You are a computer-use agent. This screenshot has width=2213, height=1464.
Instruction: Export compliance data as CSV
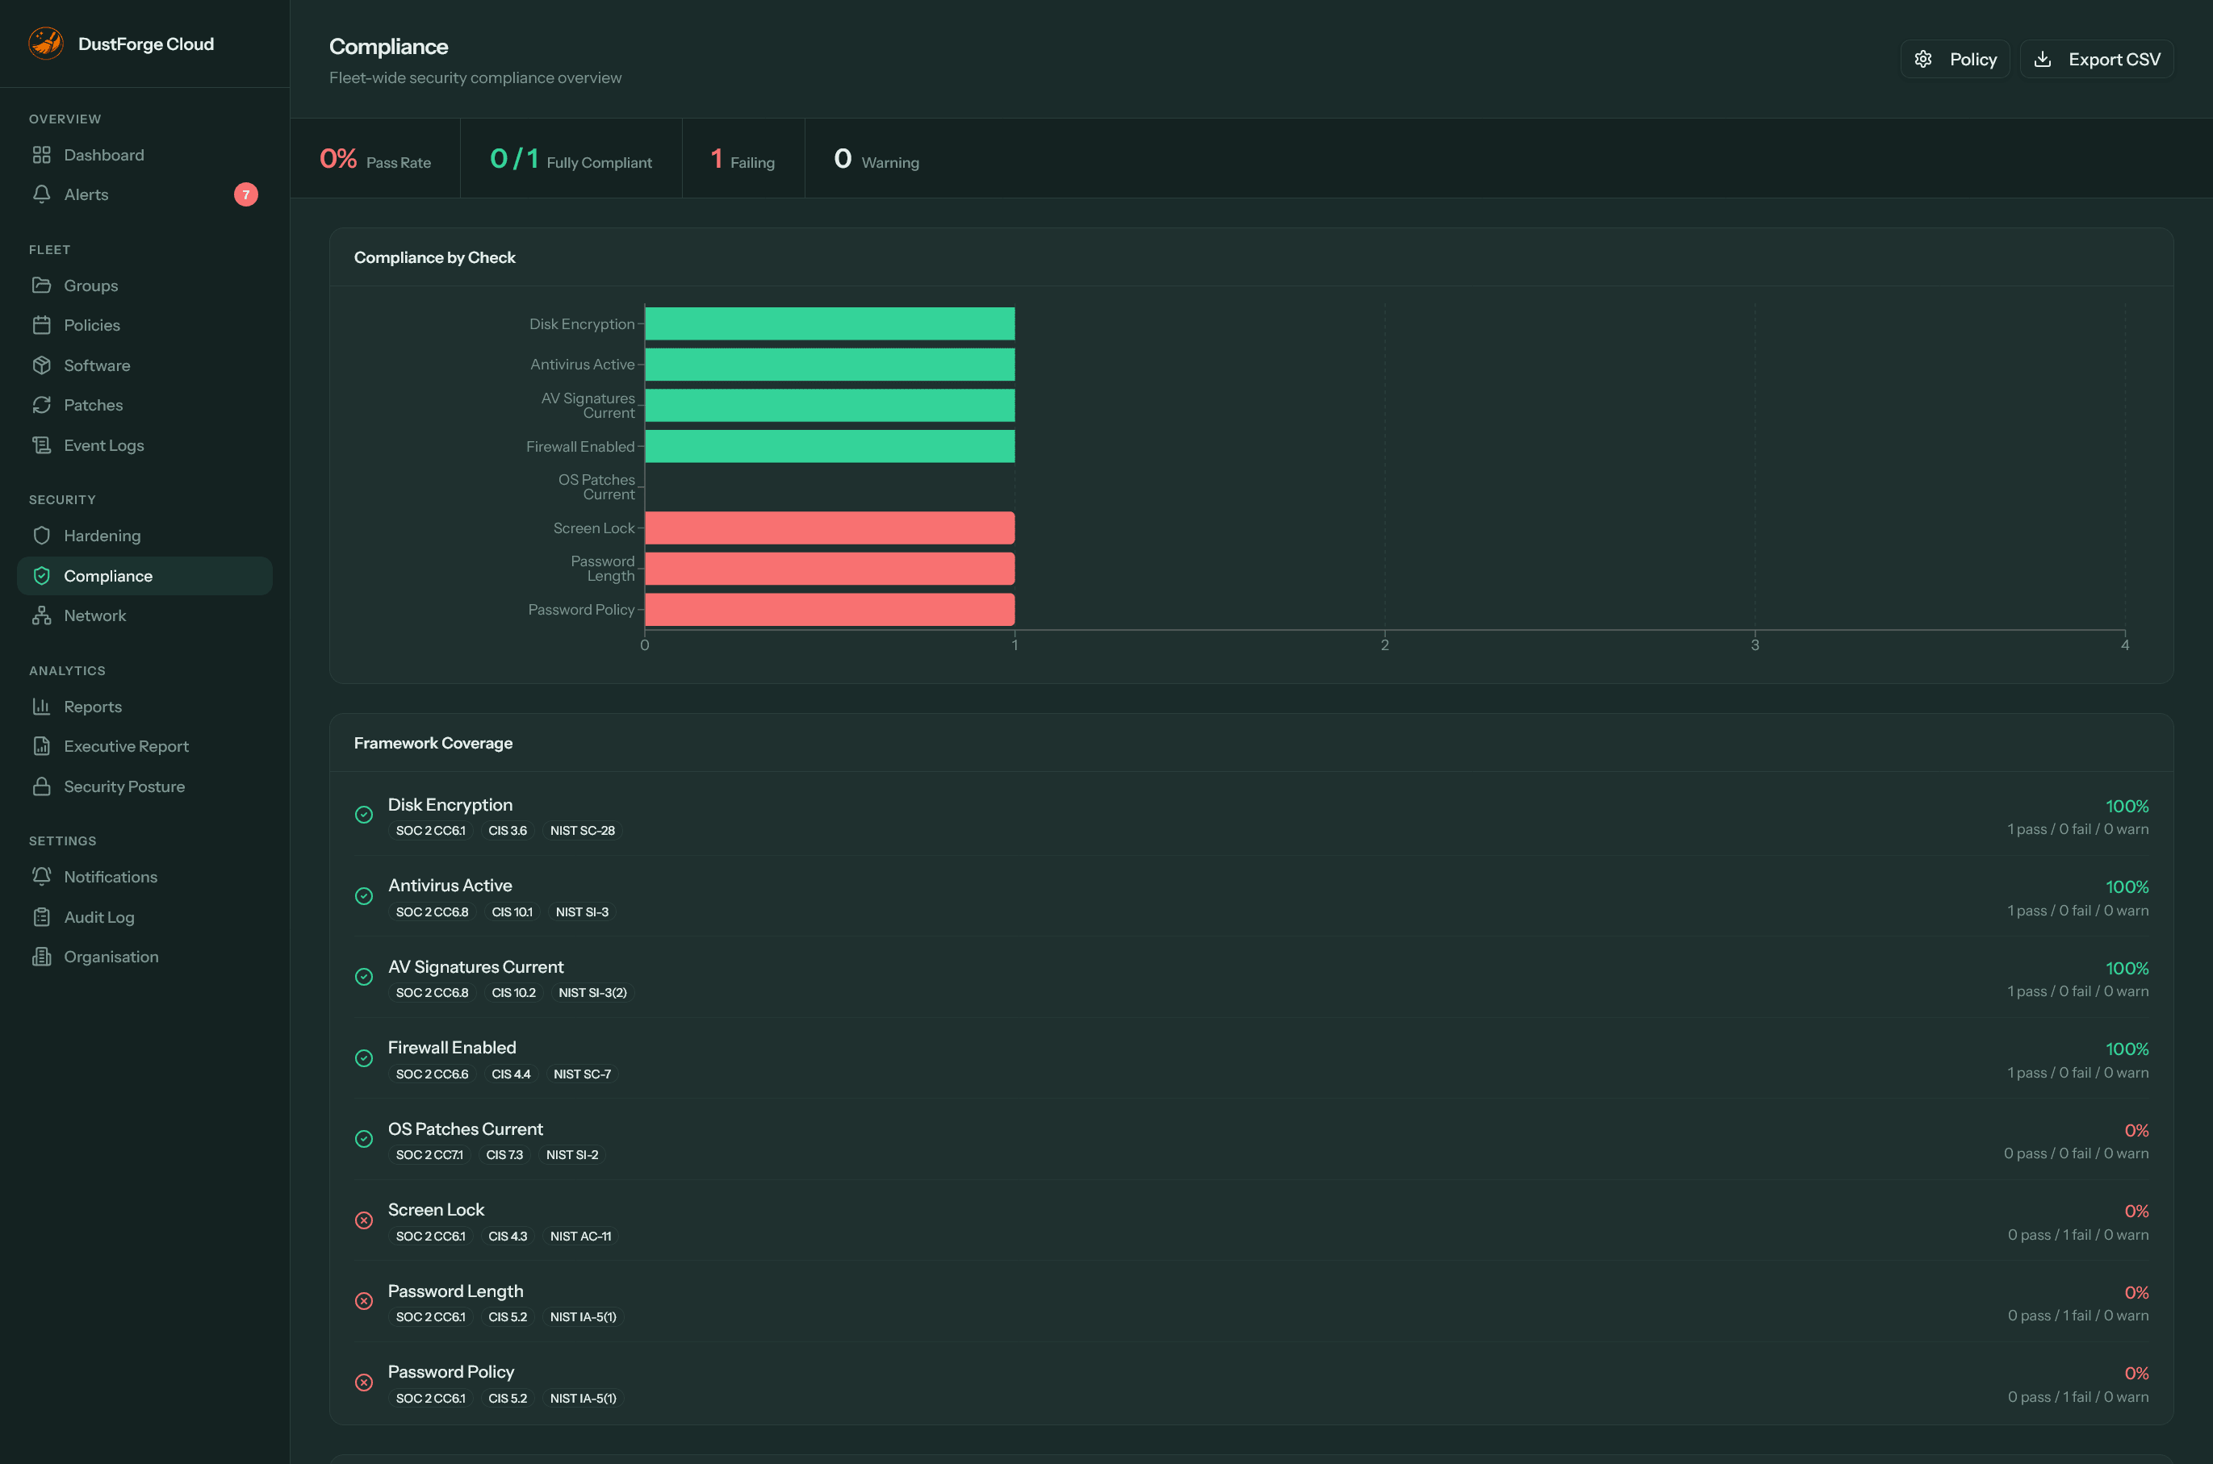(x=2096, y=58)
